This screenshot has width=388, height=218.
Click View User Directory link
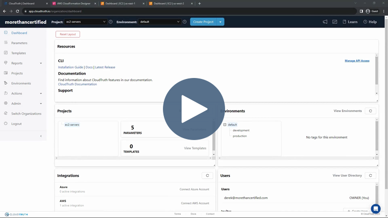tap(347, 175)
